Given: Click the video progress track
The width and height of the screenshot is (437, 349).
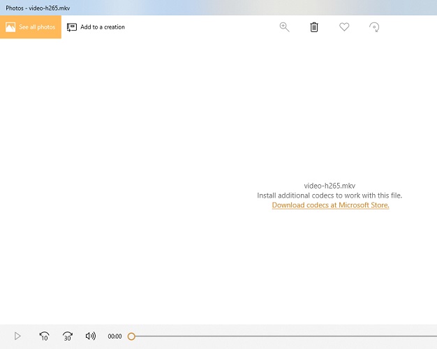Looking at the screenshot, I should [x=286, y=336].
